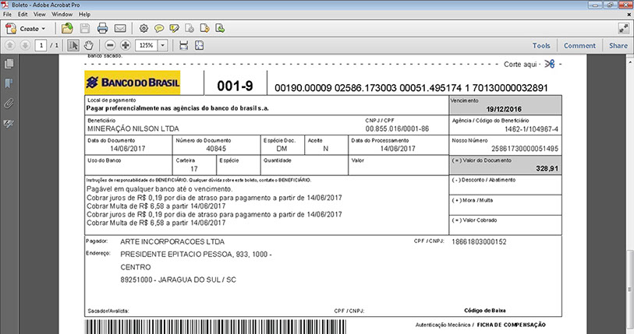Viewport: 634px width, 334px height.
Task: Toggle read mode expand icon at top right
Action: point(623,29)
